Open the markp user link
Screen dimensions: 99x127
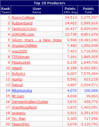17,79
